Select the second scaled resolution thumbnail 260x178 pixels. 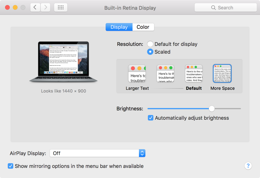[165, 73]
